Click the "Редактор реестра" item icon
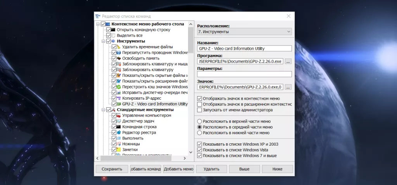This screenshot has width=397, height=185. click(x=119, y=132)
